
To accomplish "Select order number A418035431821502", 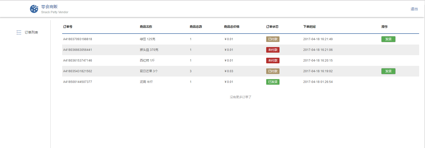I will [x=77, y=71].
